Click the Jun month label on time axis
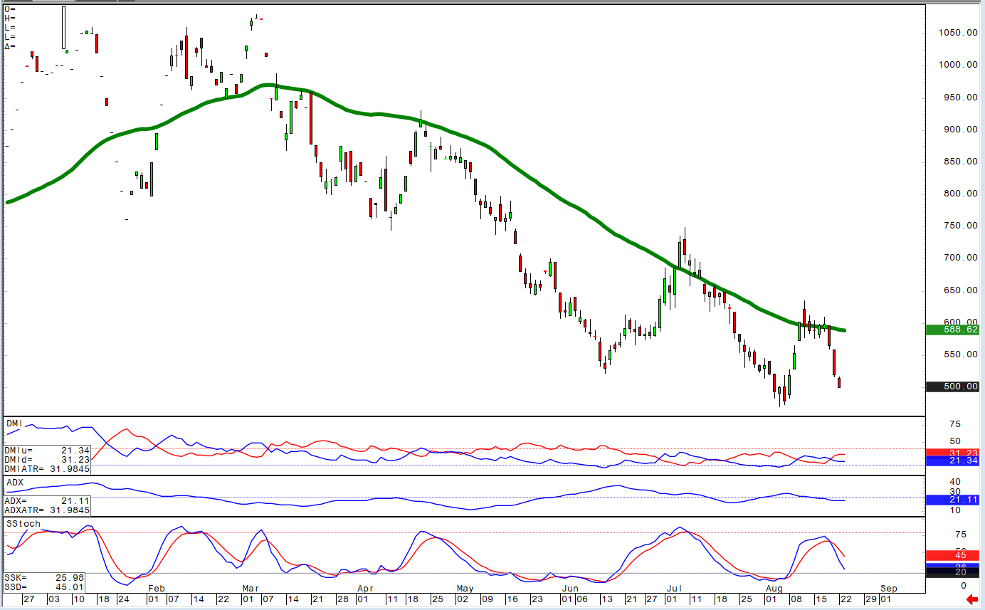The image size is (985, 610). click(570, 589)
